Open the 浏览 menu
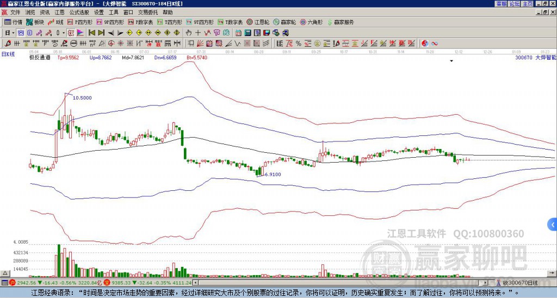Image resolution: width=557 pixels, height=298 pixels. (x=30, y=13)
